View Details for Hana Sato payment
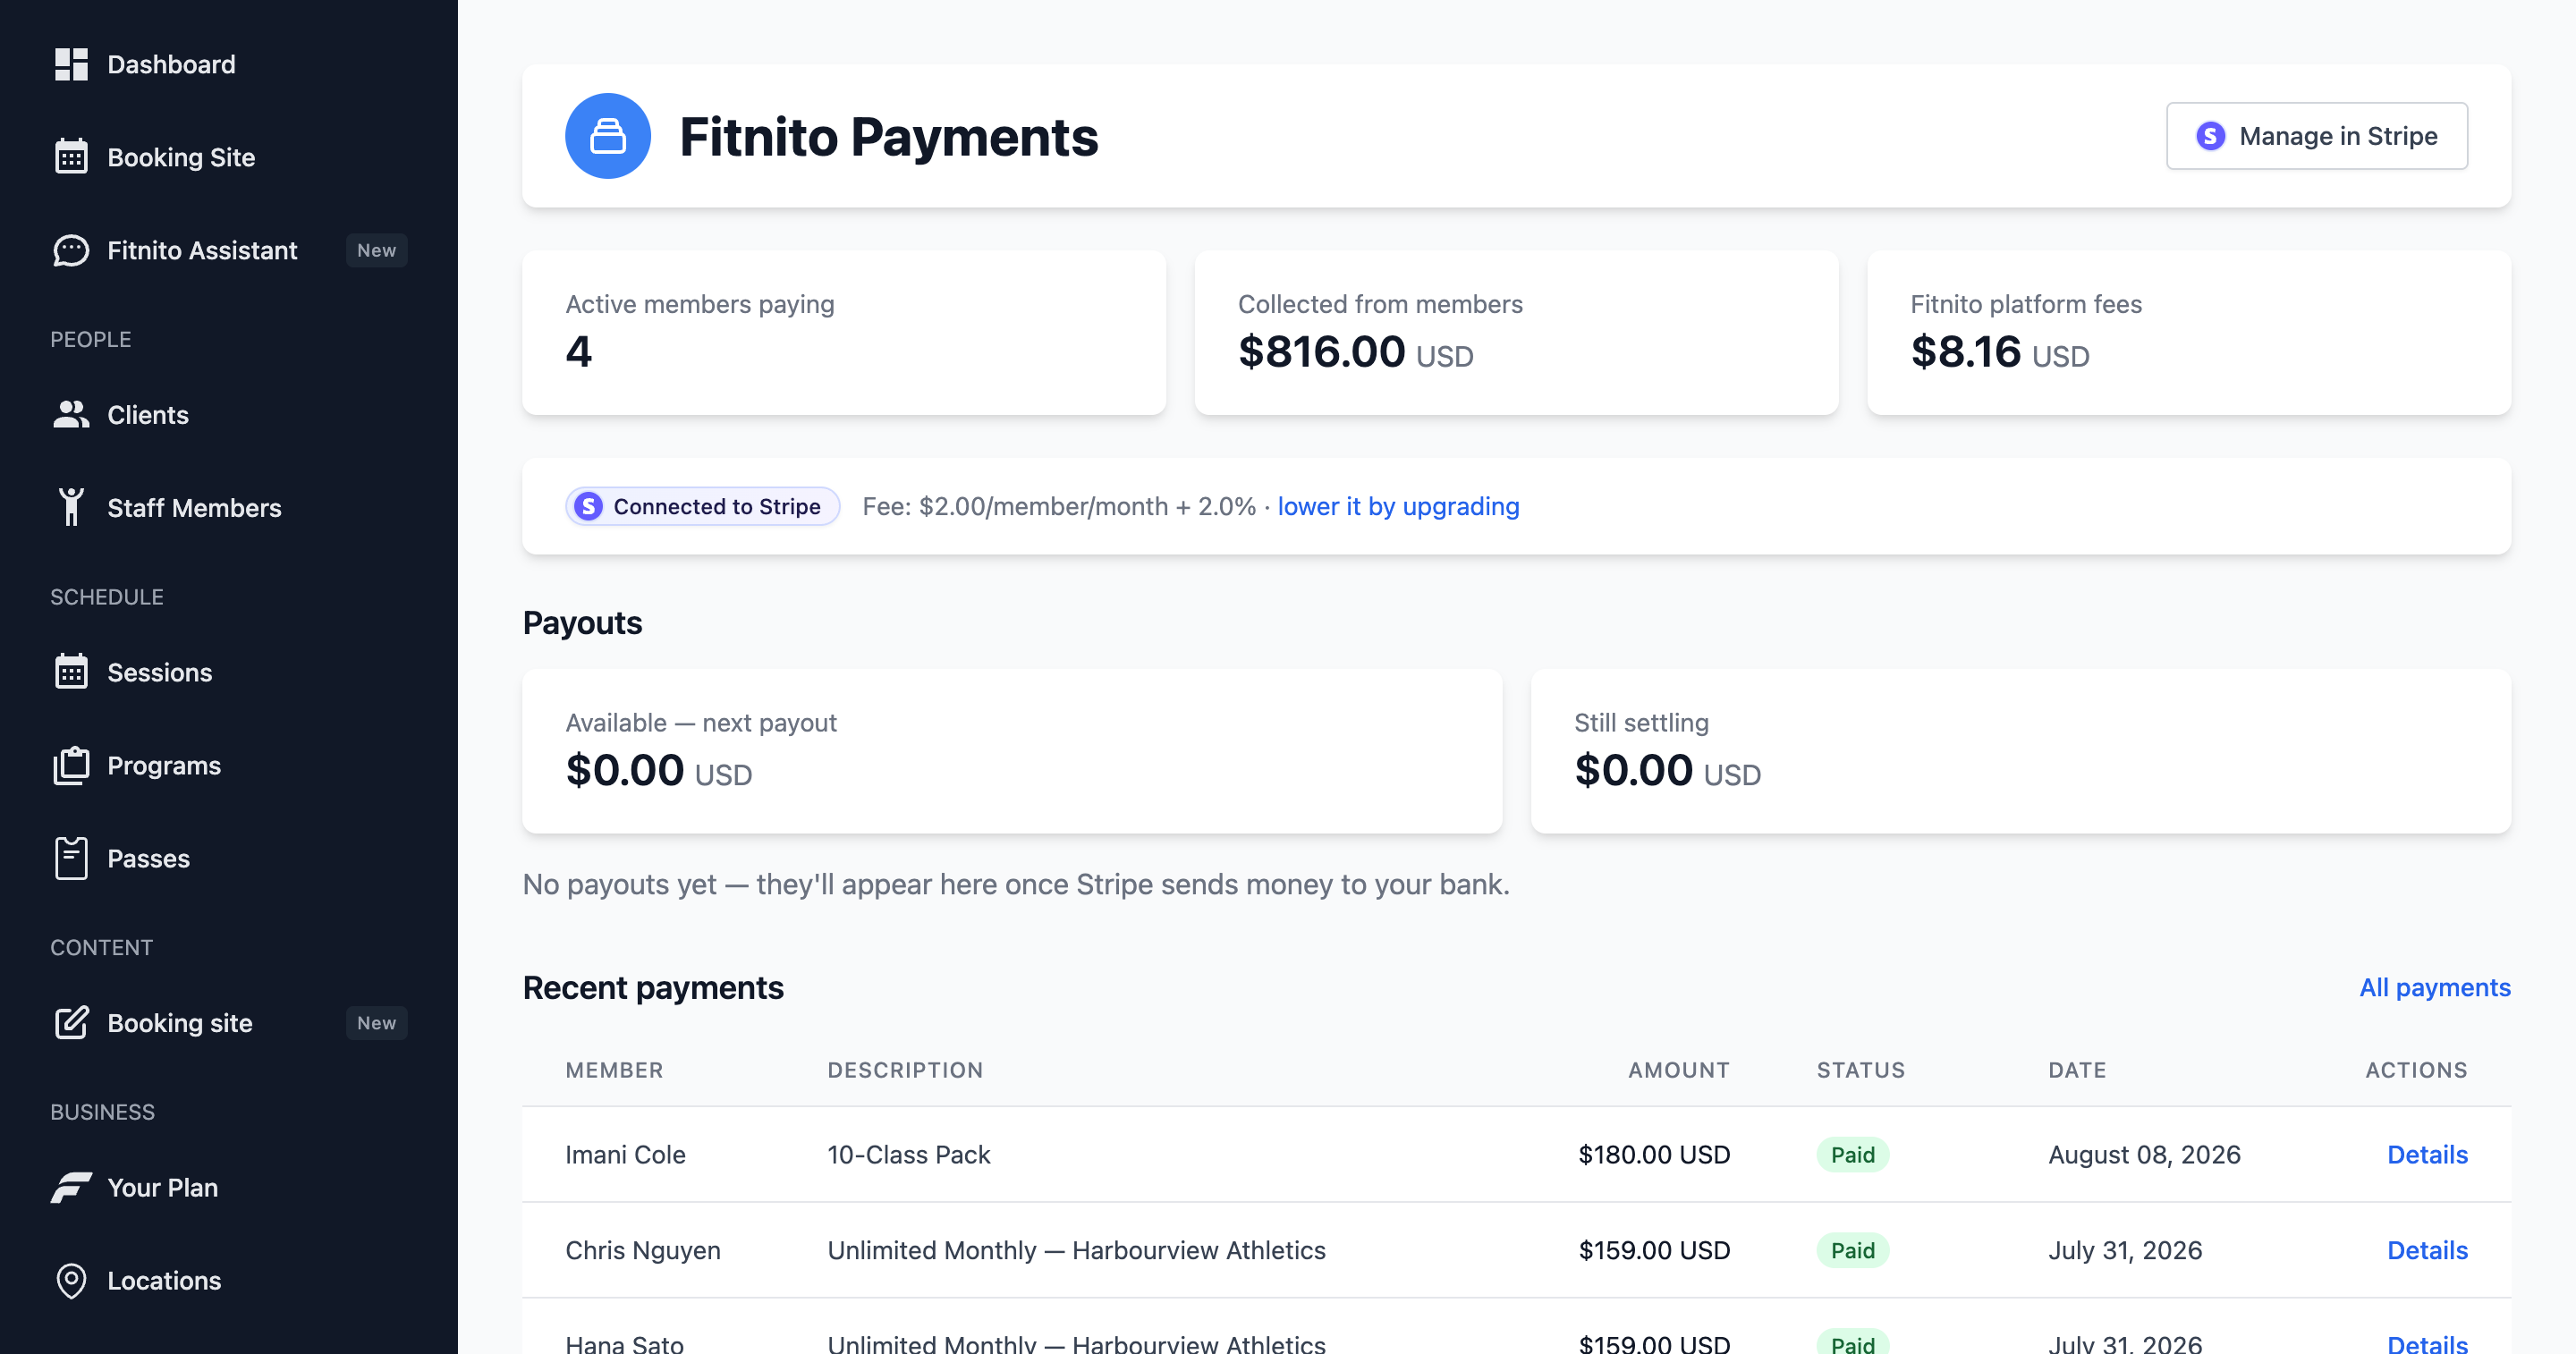 coord(2427,1344)
